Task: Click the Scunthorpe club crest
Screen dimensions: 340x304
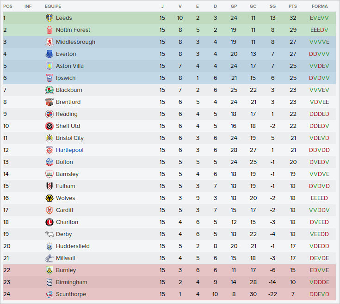Action: (x=49, y=294)
